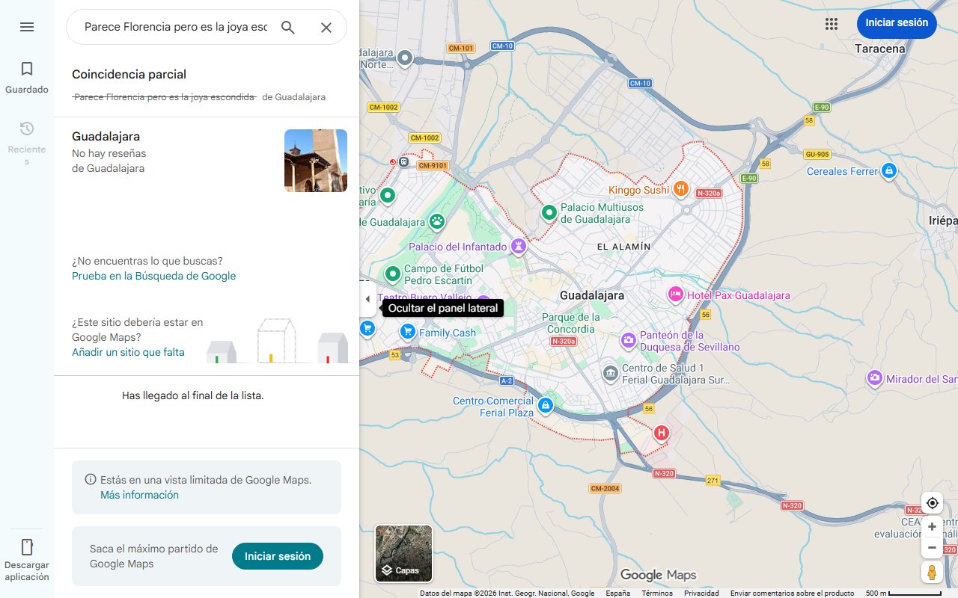Open the Guadalajara result thumbnail photo
This screenshot has height=598, width=958.
click(315, 160)
